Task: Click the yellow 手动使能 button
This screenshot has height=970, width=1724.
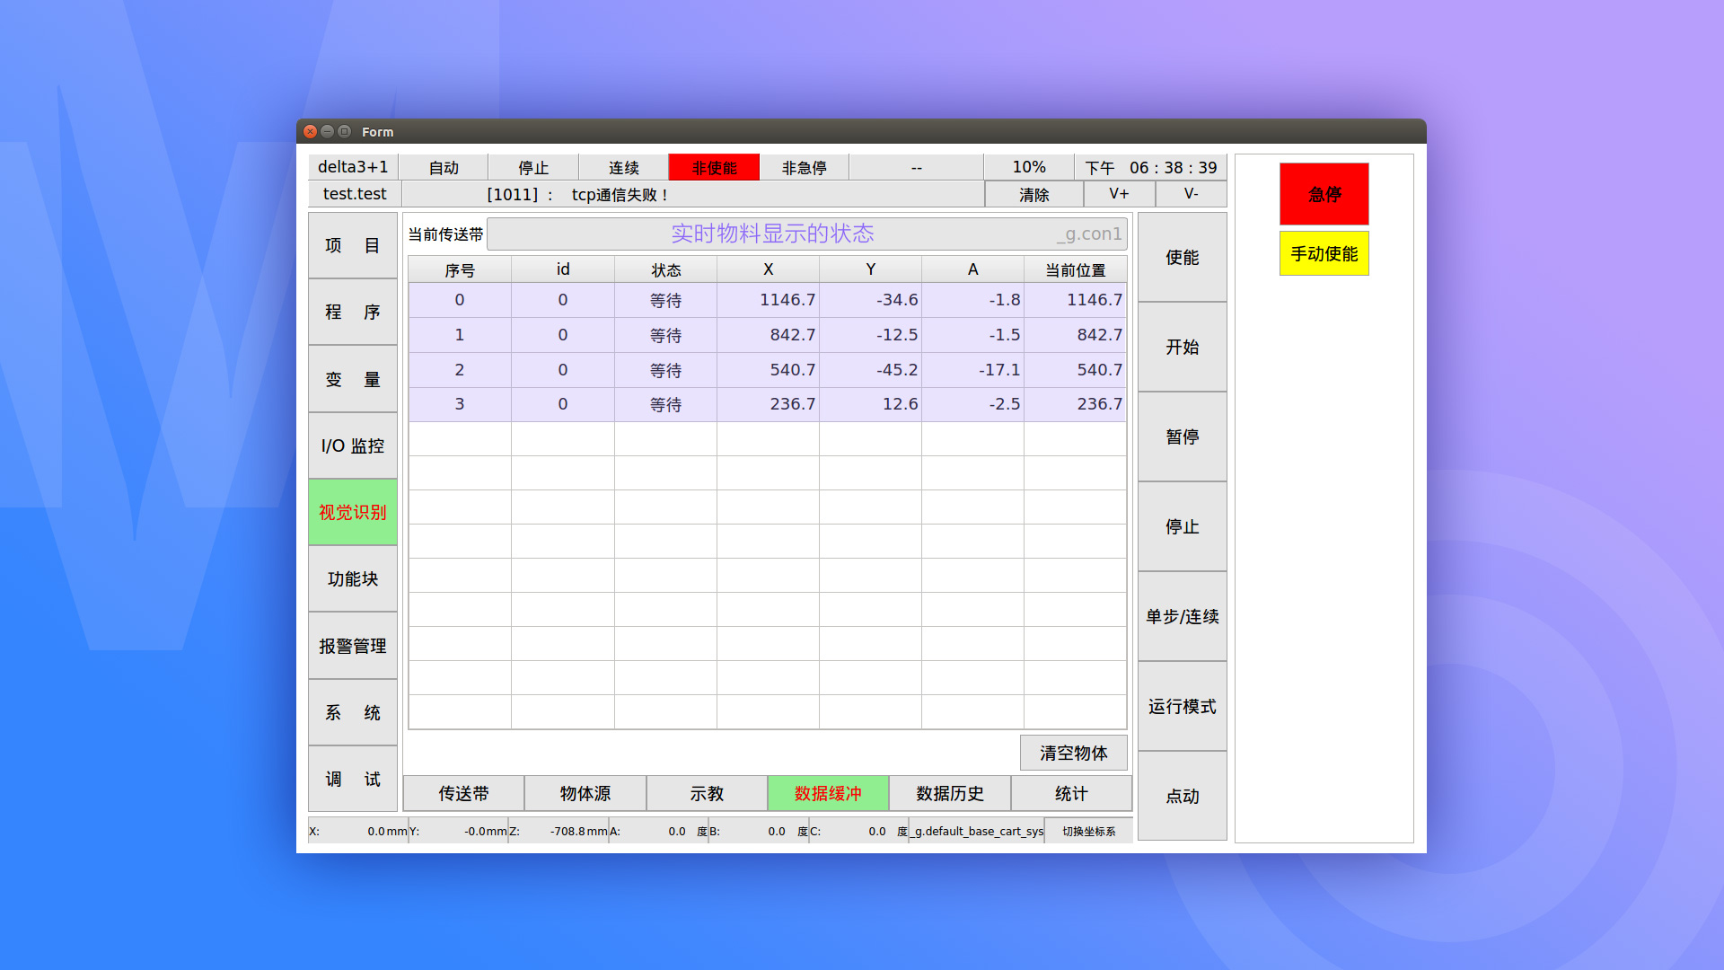Action: [x=1324, y=254]
